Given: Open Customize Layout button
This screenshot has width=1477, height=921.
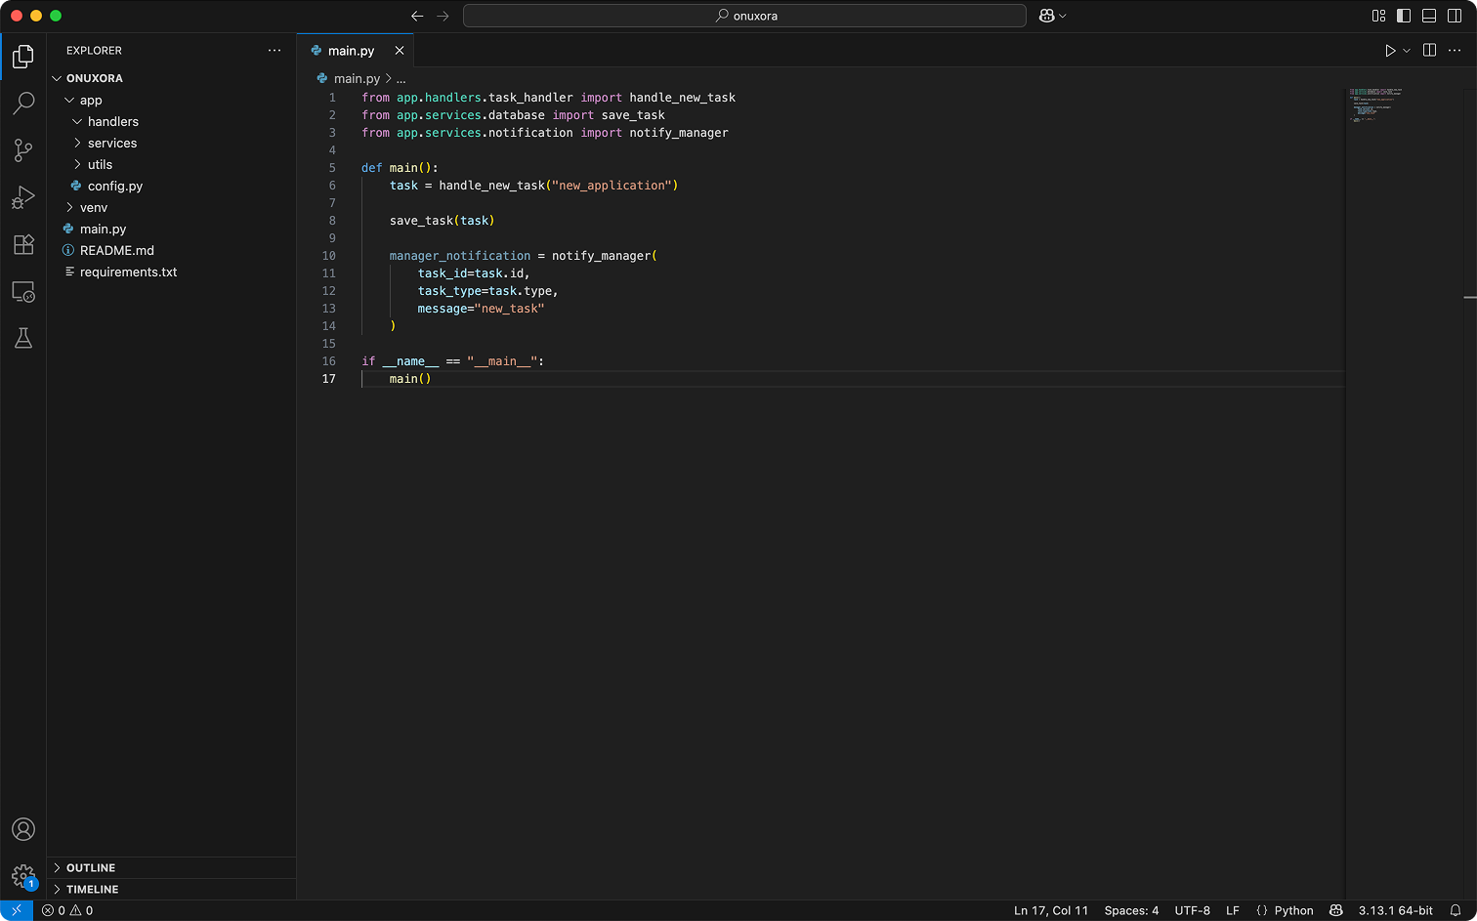Looking at the screenshot, I should pyautogui.click(x=1379, y=16).
